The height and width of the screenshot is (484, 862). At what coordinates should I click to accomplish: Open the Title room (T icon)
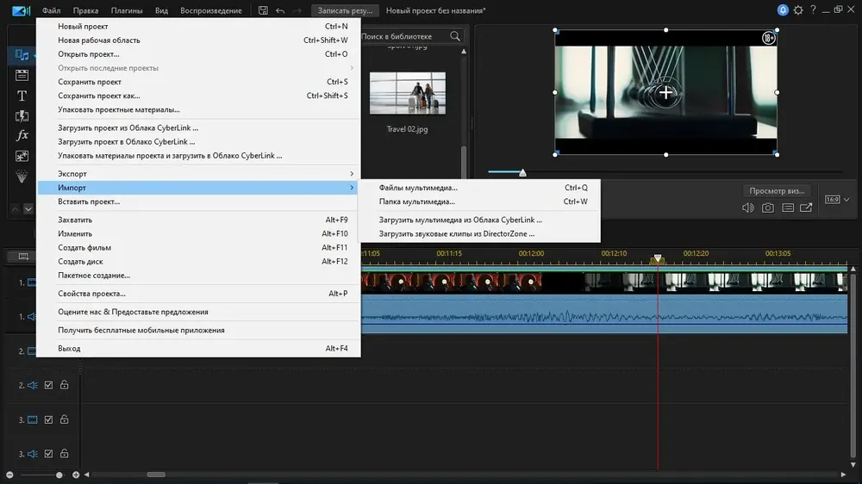[x=22, y=96]
